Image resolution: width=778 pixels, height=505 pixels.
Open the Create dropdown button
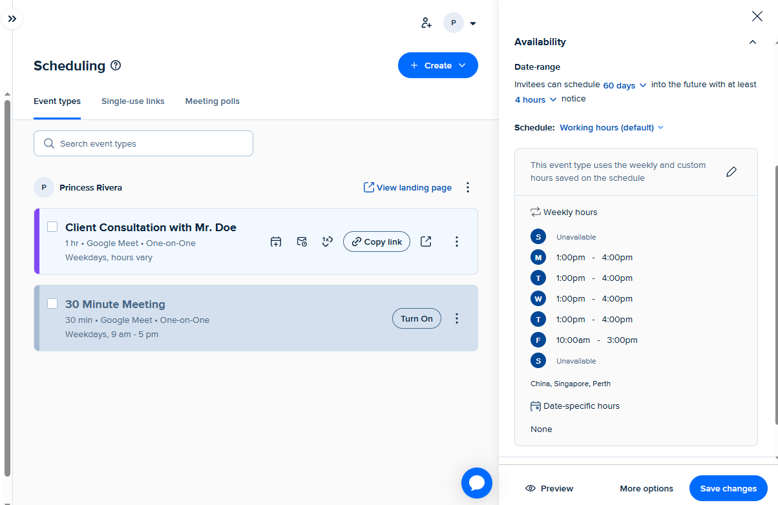click(x=438, y=65)
